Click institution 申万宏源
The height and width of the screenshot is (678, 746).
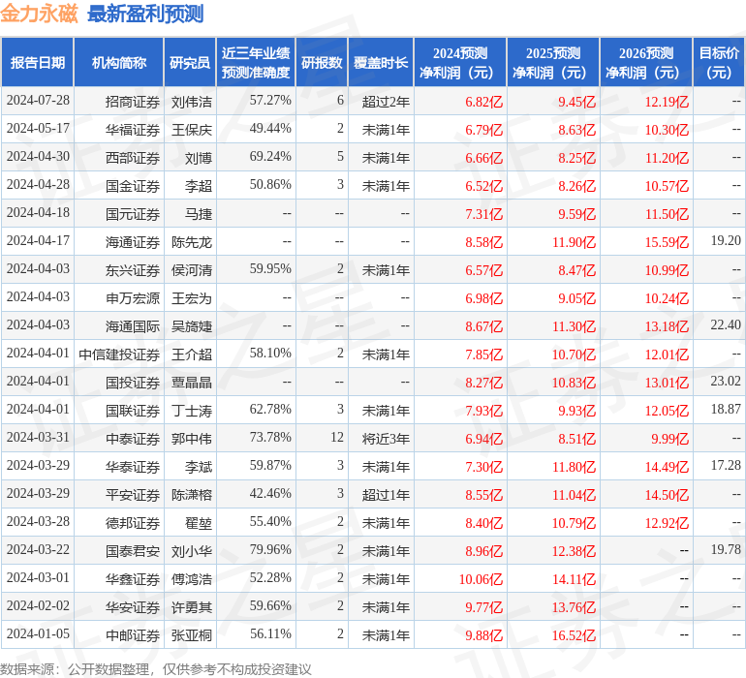click(133, 298)
